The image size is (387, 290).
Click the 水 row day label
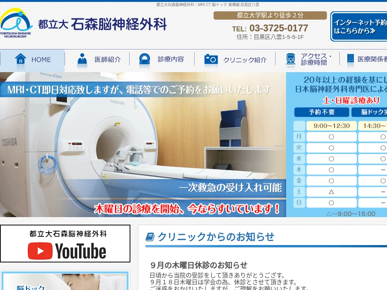[299, 159]
